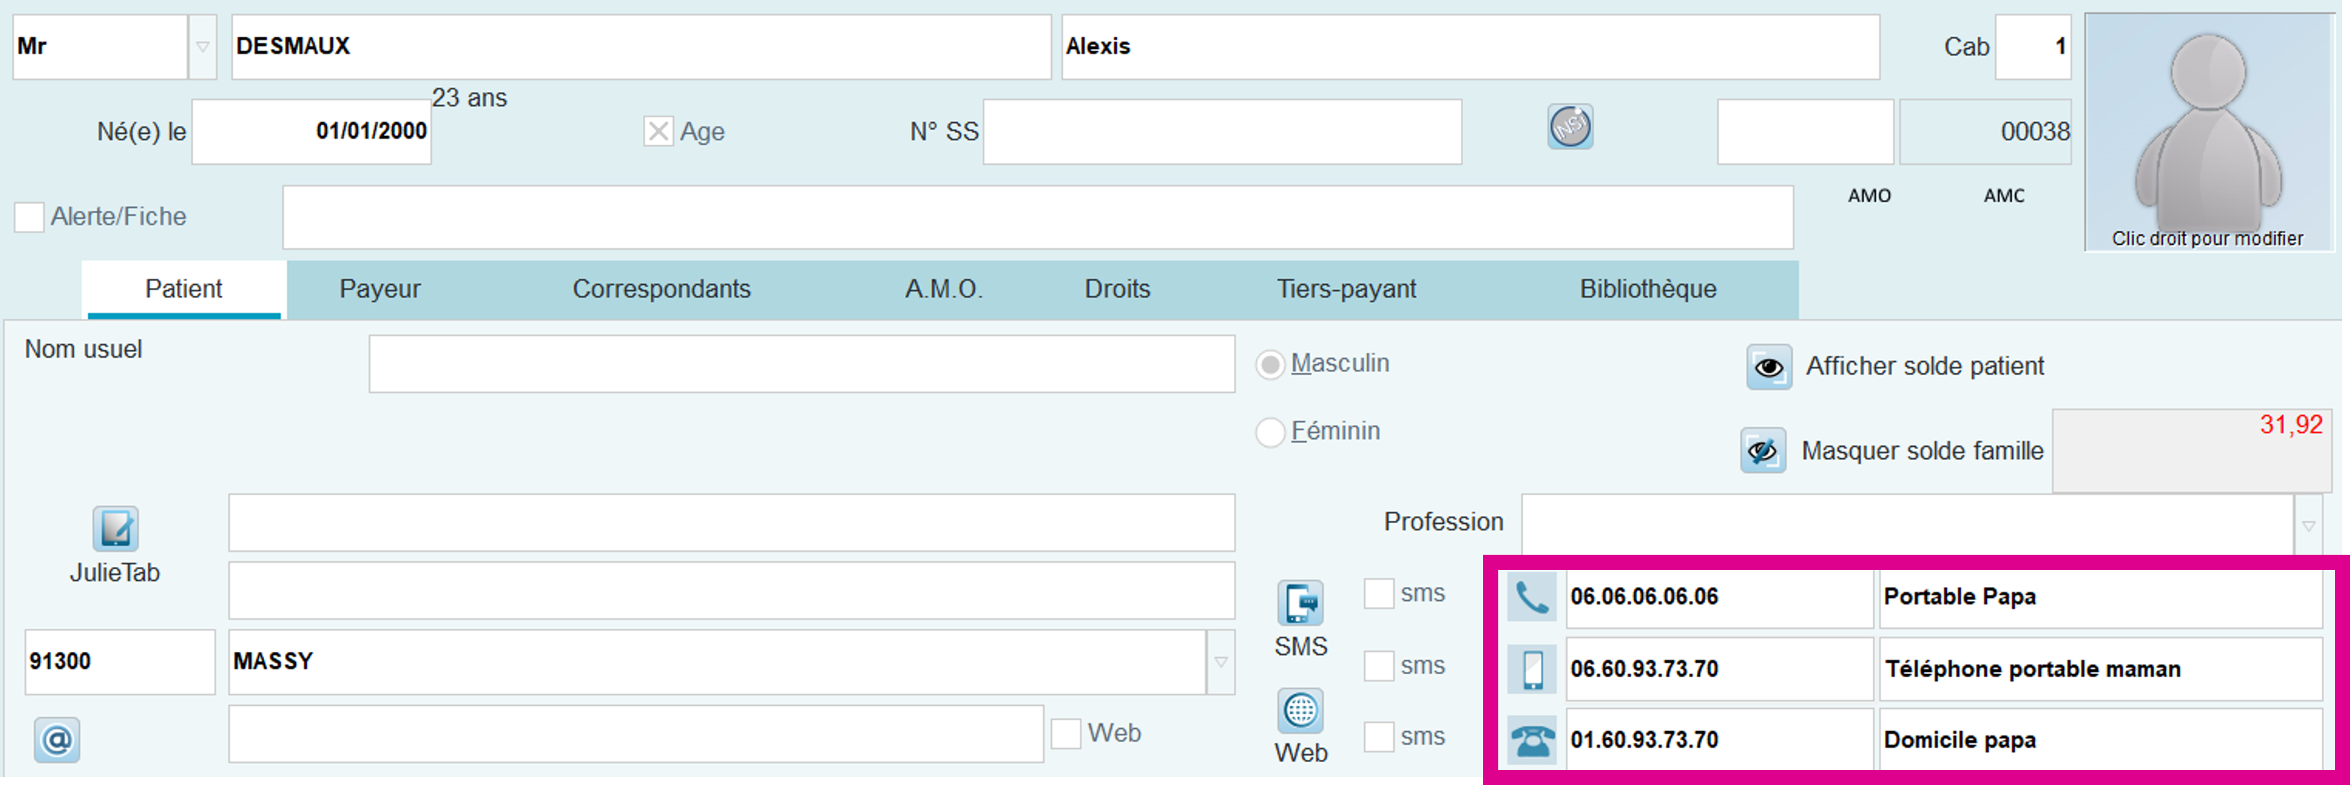Image resolution: width=2350 pixels, height=785 pixels.
Task: Toggle the Age checkbox
Action: (x=658, y=131)
